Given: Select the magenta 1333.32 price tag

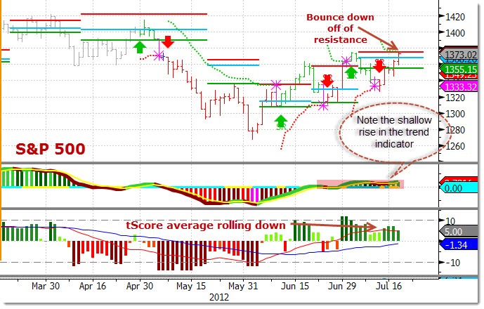Looking at the screenshot, I should 459,87.
